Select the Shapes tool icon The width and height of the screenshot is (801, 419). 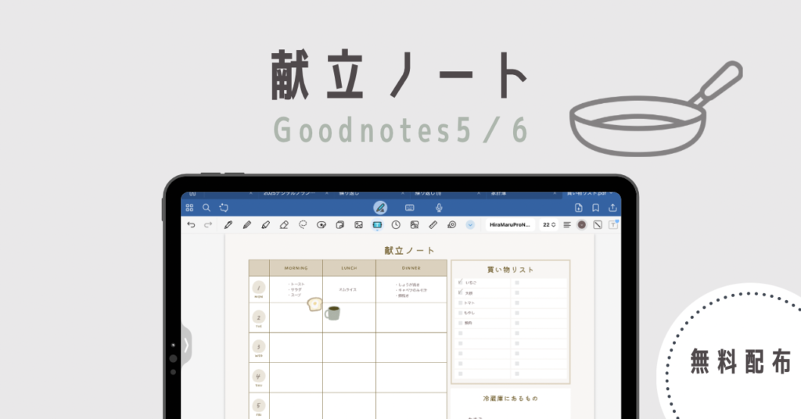[321, 224]
